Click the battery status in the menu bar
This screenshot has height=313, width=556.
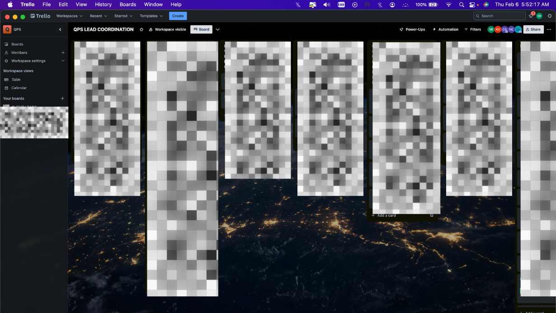tap(426, 5)
